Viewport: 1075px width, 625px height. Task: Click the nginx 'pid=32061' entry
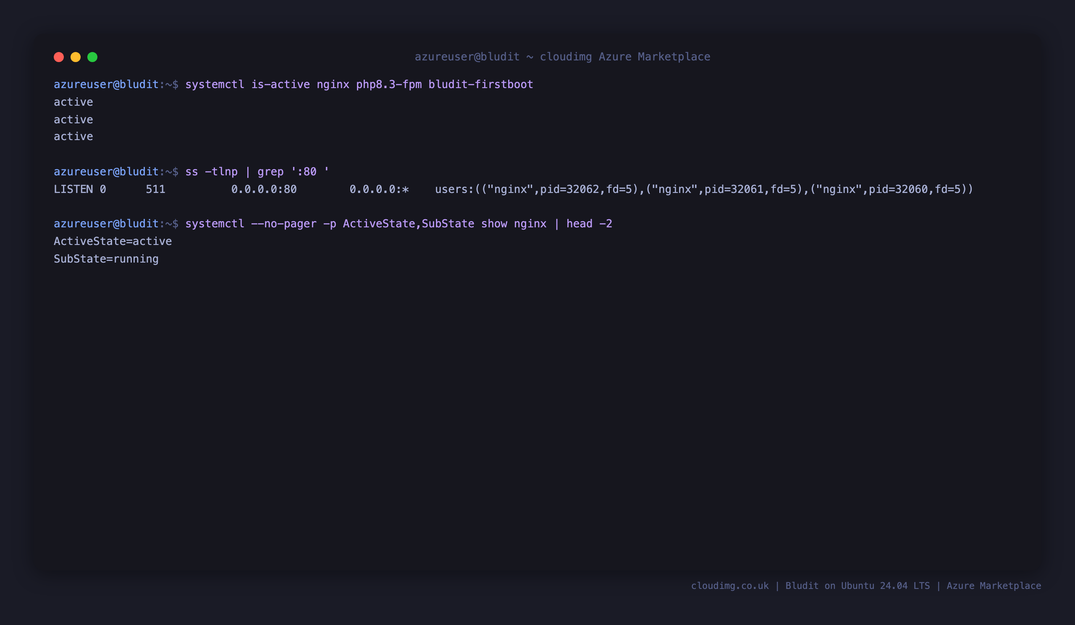734,189
